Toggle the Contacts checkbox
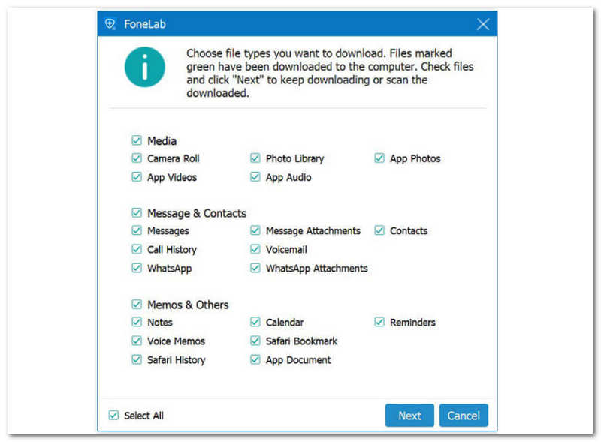Screen dimensions: 601x442 click(379, 231)
